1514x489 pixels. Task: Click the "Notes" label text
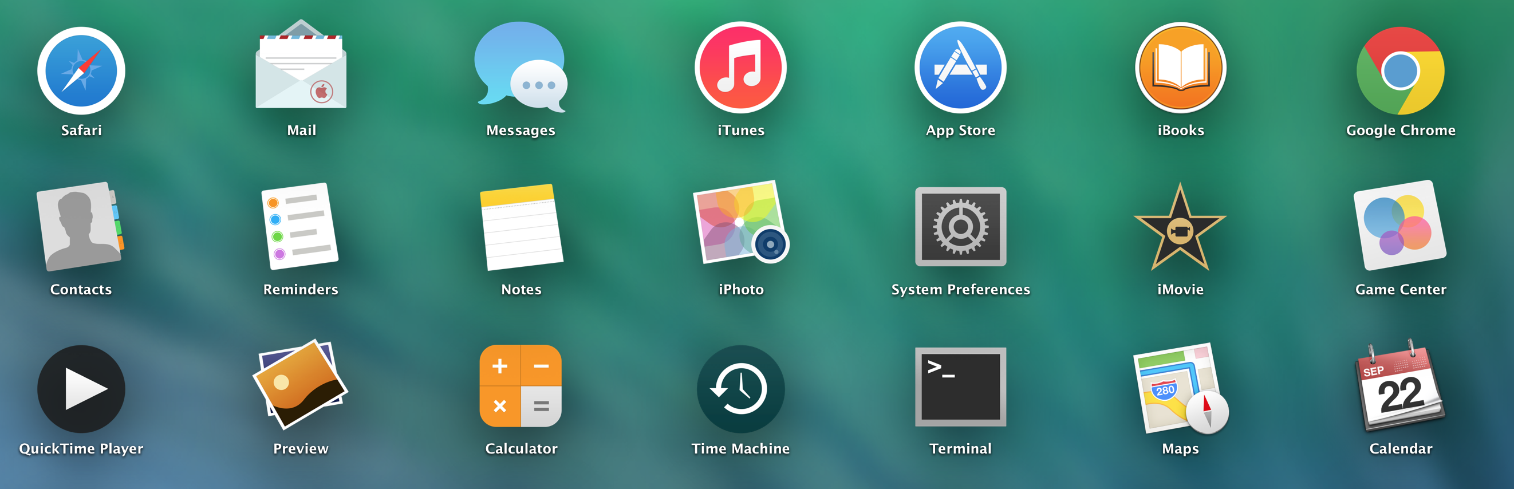tap(521, 290)
